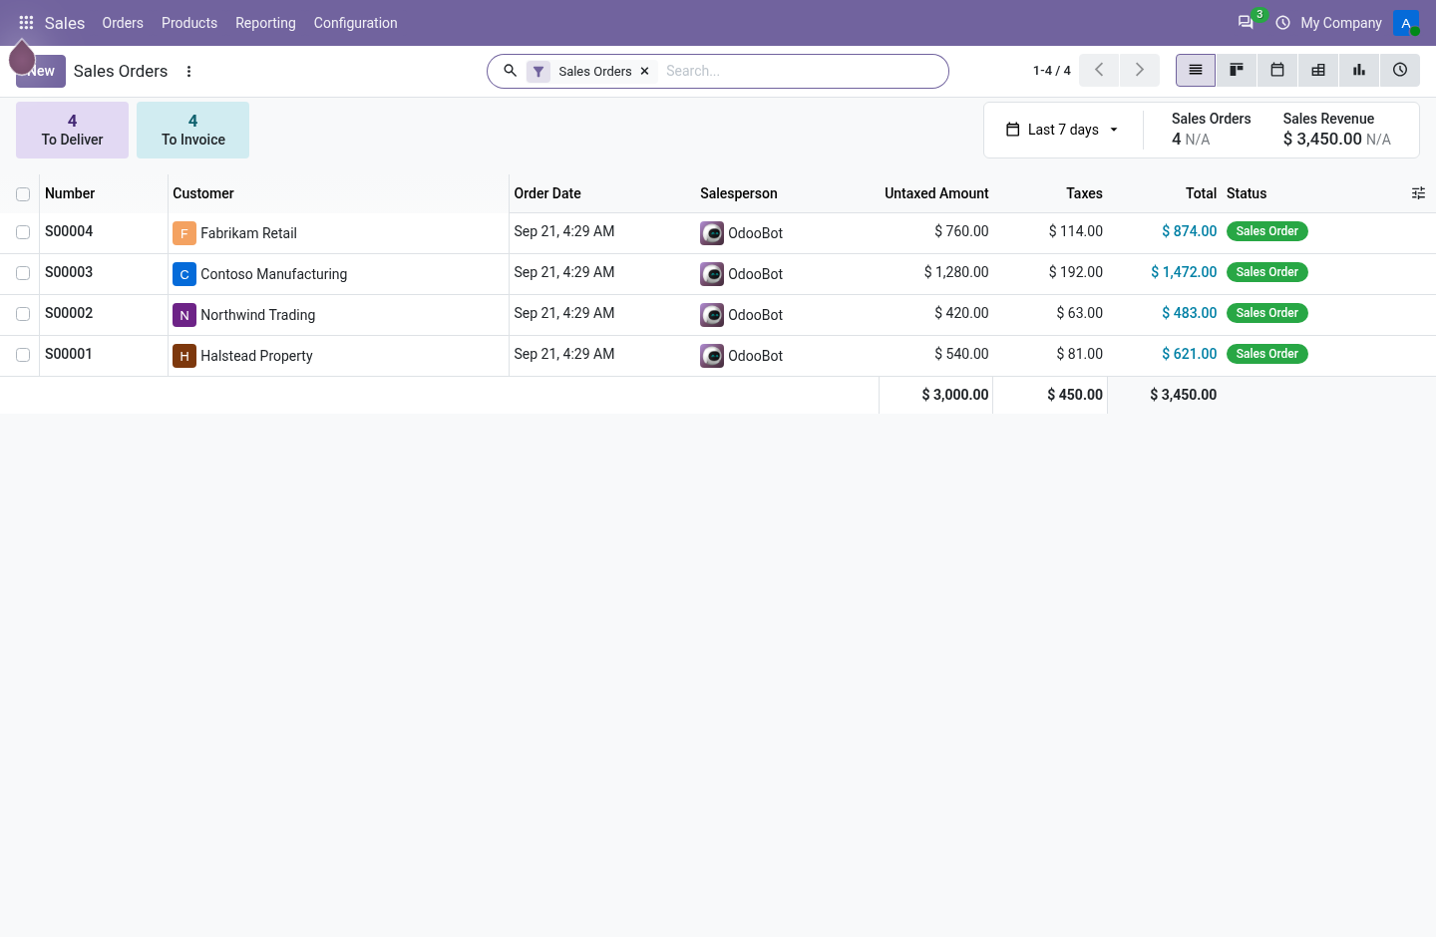Open the Products menu
1436x937 pixels.
click(x=189, y=23)
